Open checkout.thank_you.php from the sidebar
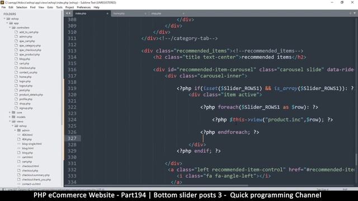This screenshot has height=201, width=358. (x=36, y=180)
